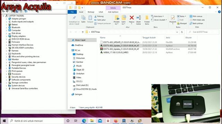Click Pilih tidak ada in the ribbon
The image size is (222, 124).
[x=197, y=20]
